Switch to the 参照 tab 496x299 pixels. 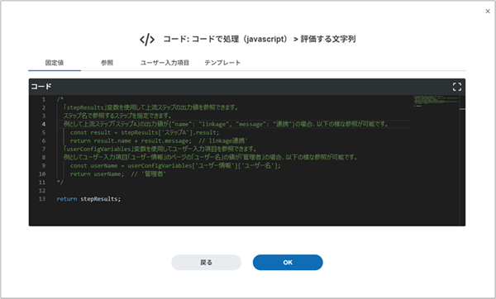point(107,63)
